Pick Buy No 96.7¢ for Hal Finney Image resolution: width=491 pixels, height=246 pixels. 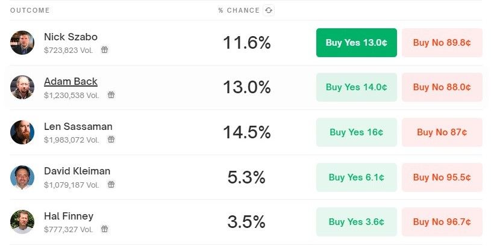(x=442, y=222)
